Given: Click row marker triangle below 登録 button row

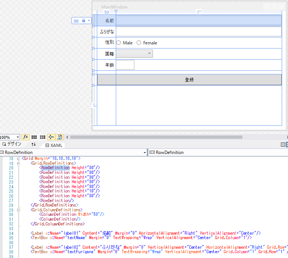Looking at the screenshot, I should coord(94,85).
